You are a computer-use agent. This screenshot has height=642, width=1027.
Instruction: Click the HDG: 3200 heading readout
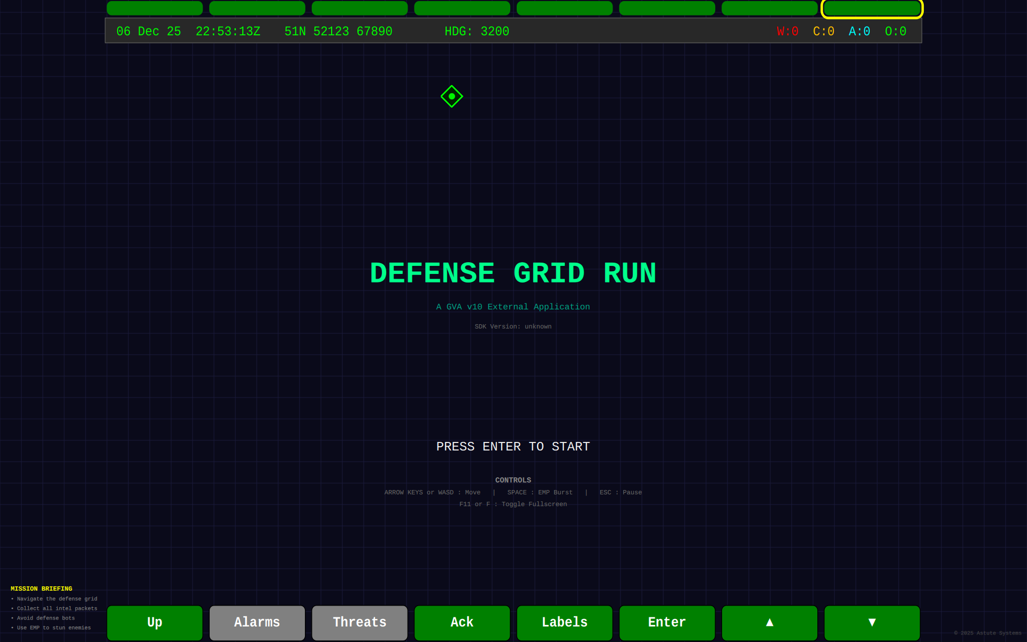click(476, 32)
